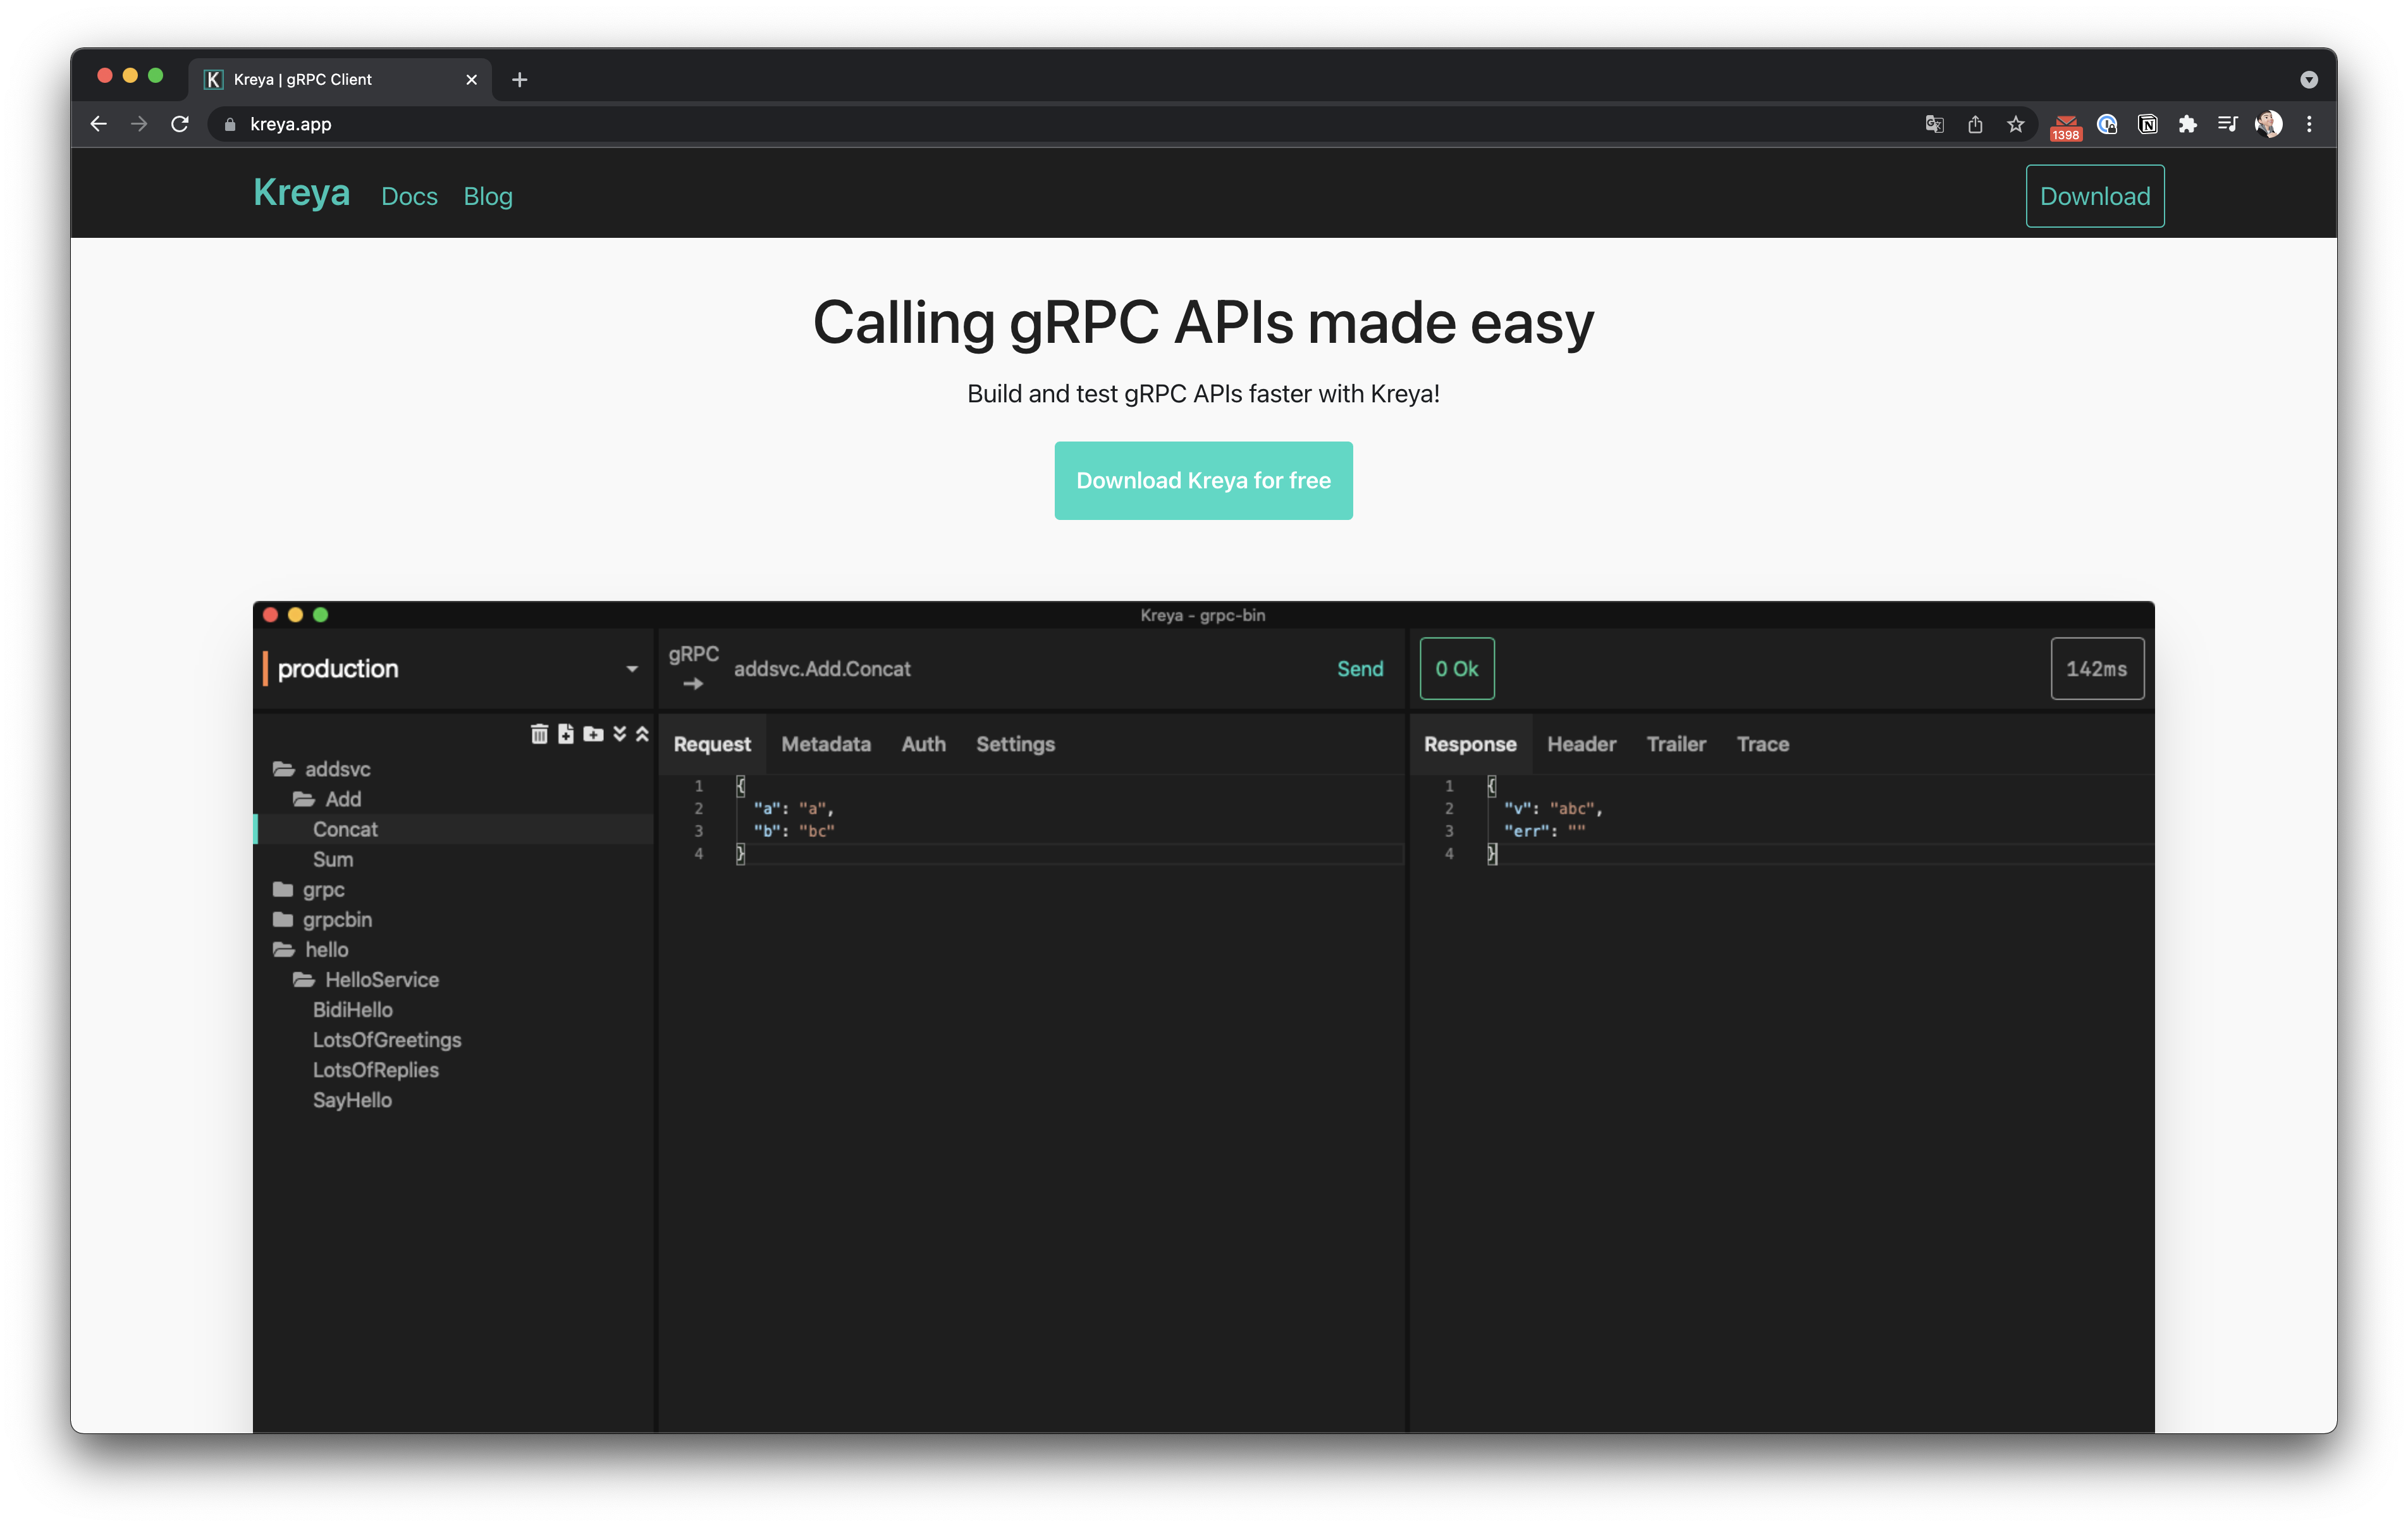2408x1527 pixels.
Task: Select the Sum method in tree
Action: (x=333, y=858)
